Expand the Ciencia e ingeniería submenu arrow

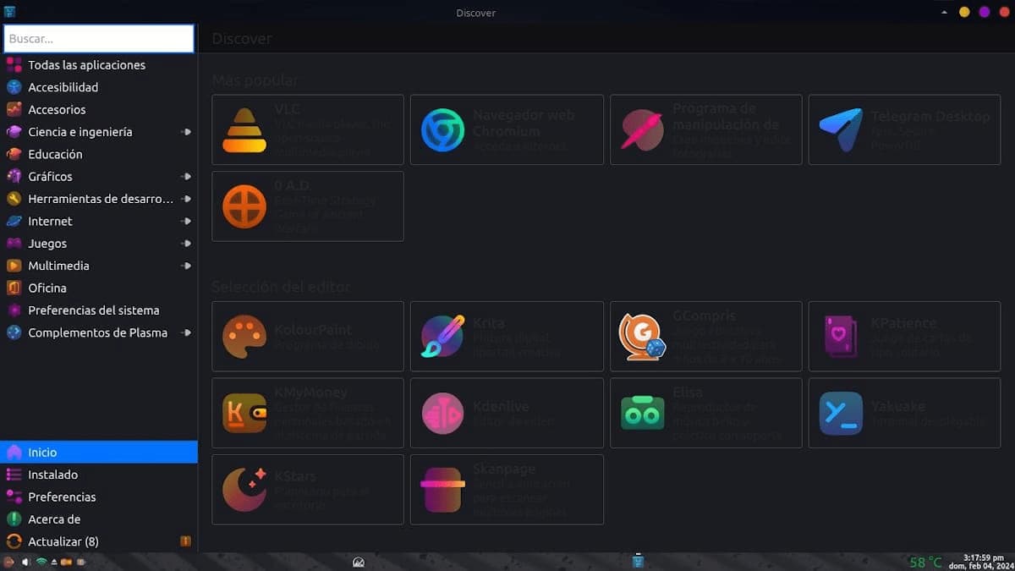click(186, 132)
